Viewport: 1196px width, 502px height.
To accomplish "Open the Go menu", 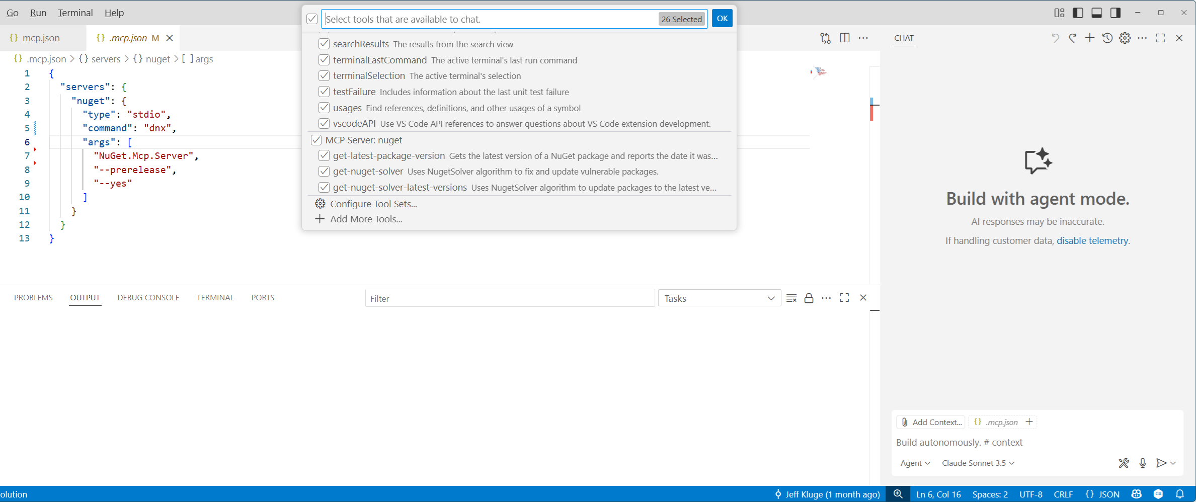I will tap(13, 13).
